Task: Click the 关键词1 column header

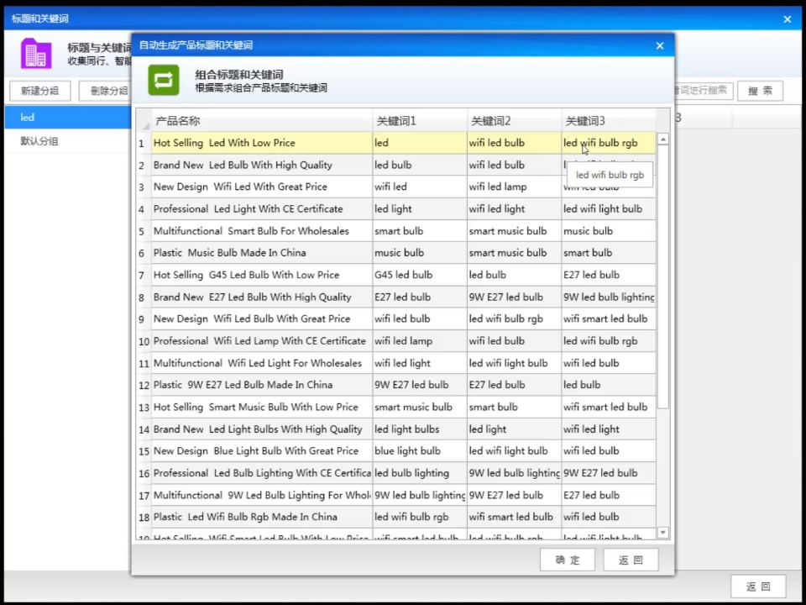Action: click(420, 121)
